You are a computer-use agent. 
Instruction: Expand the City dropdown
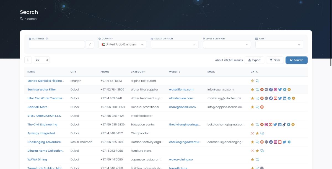click(x=279, y=44)
